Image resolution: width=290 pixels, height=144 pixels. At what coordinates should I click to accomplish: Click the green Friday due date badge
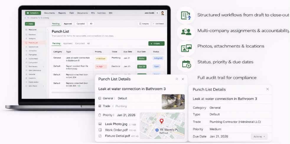[x=142, y=58]
